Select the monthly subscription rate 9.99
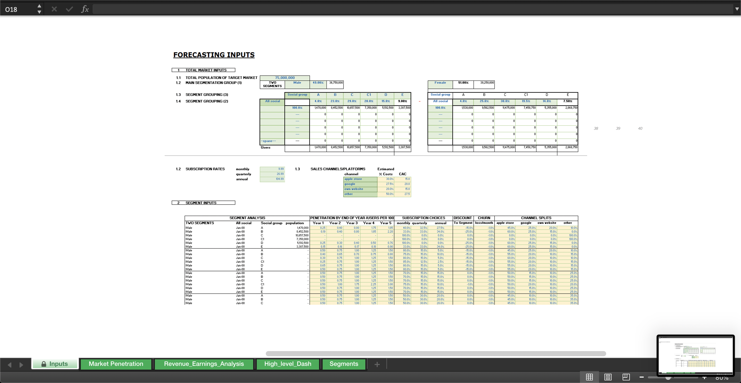741x383 pixels. pyautogui.click(x=272, y=169)
